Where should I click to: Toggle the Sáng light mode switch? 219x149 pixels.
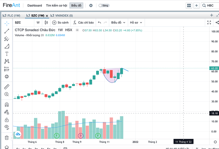point(104,5)
